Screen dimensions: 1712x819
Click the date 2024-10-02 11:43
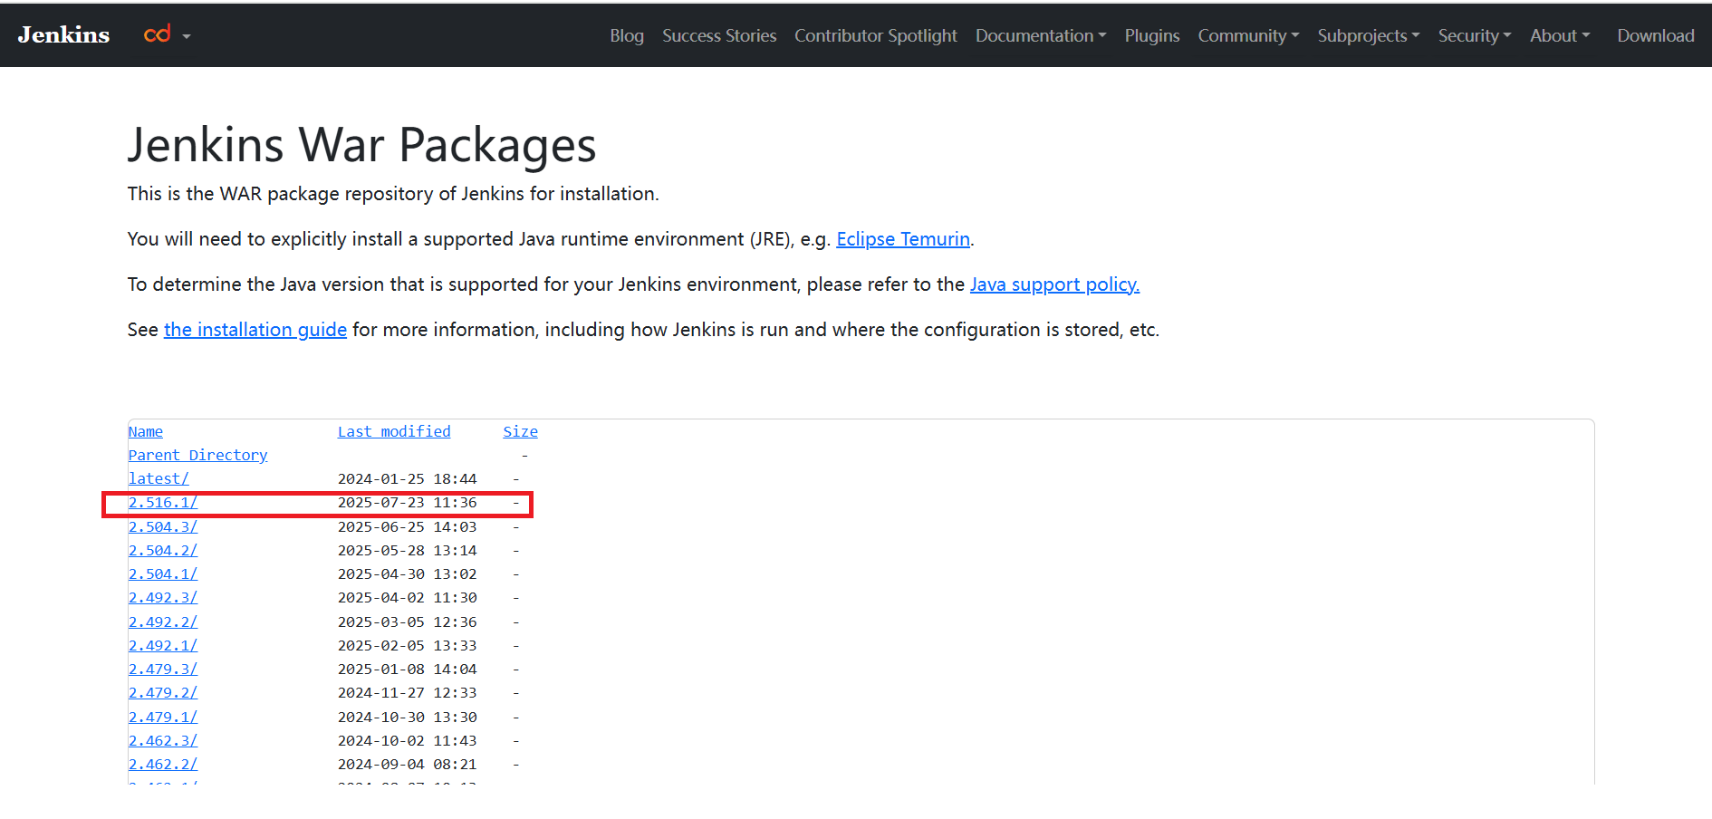(408, 740)
